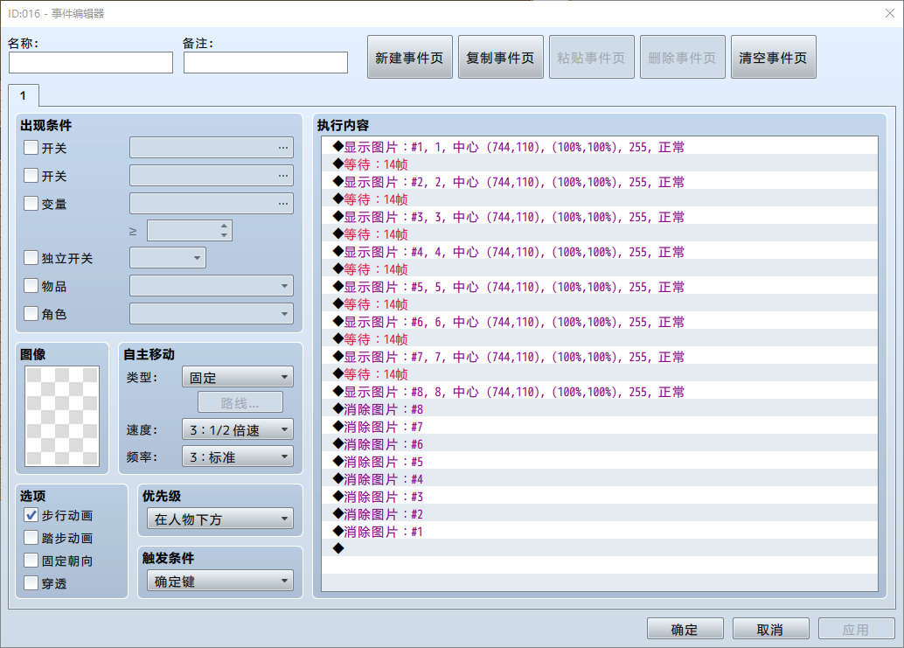This screenshot has width=904, height=648.
Task: Click the 名称 input field
Action: pyautogui.click(x=91, y=62)
